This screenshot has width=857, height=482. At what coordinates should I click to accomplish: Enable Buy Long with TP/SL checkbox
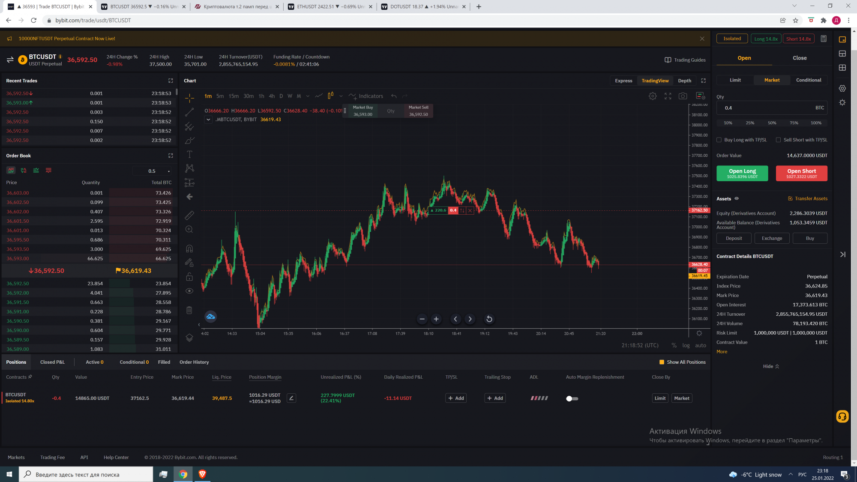click(x=719, y=140)
